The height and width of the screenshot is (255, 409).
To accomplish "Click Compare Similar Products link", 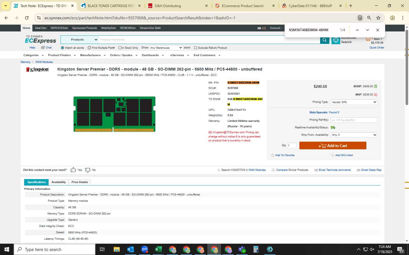I will pyautogui.click(x=292, y=170).
